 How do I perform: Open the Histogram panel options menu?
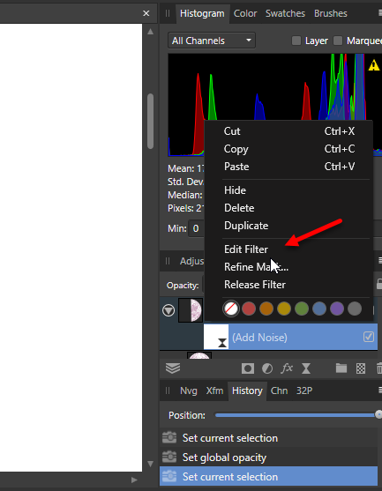click(380, 13)
